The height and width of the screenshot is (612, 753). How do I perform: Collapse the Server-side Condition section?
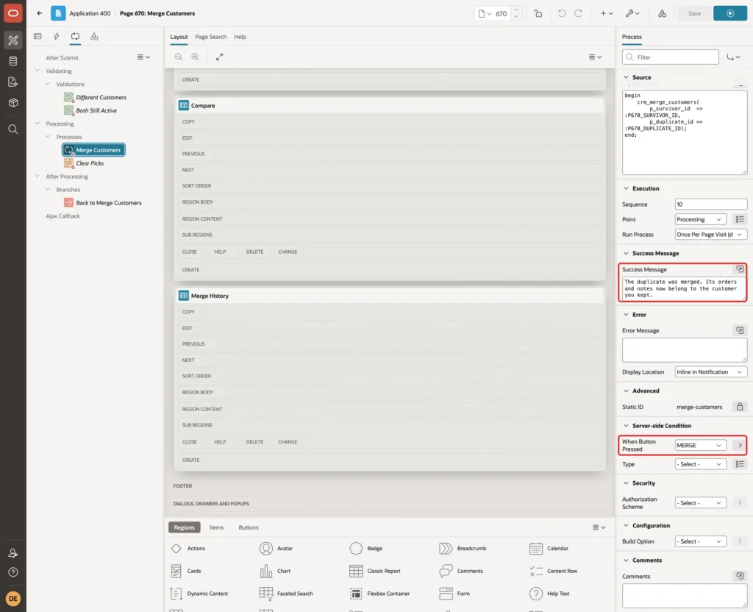626,426
